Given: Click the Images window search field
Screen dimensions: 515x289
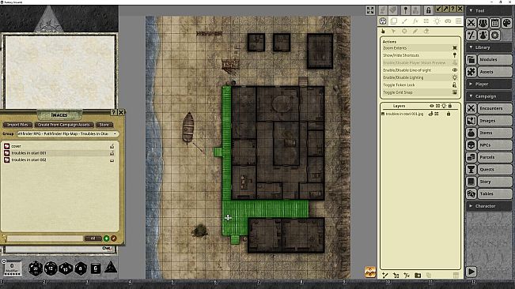Looking at the screenshot, I should pos(44,238).
